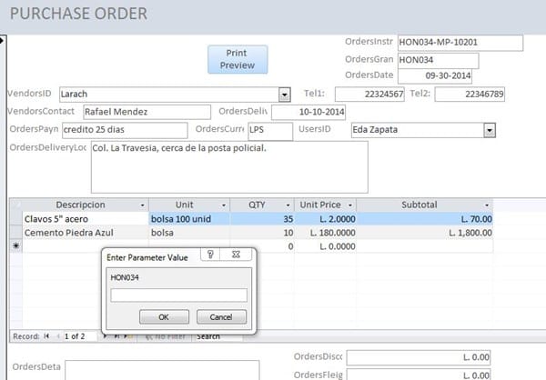
Task: Open the Descripcion column filter arrow
Action: pyautogui.click(x=143, y=205)
